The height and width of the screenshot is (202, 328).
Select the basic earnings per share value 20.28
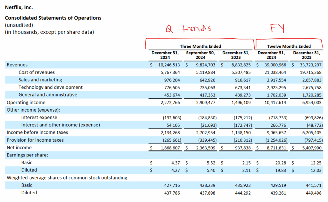[x=281, y=163]
